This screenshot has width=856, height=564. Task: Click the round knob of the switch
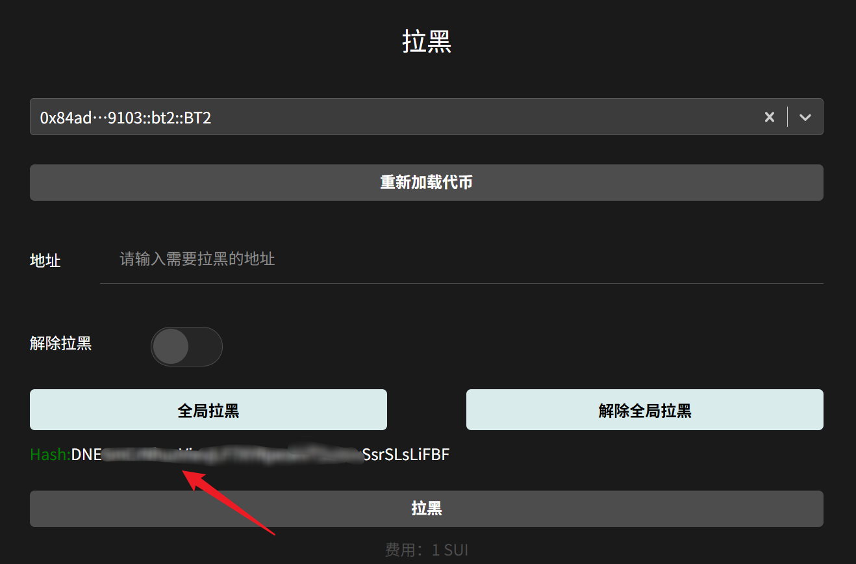pos(171,346)
